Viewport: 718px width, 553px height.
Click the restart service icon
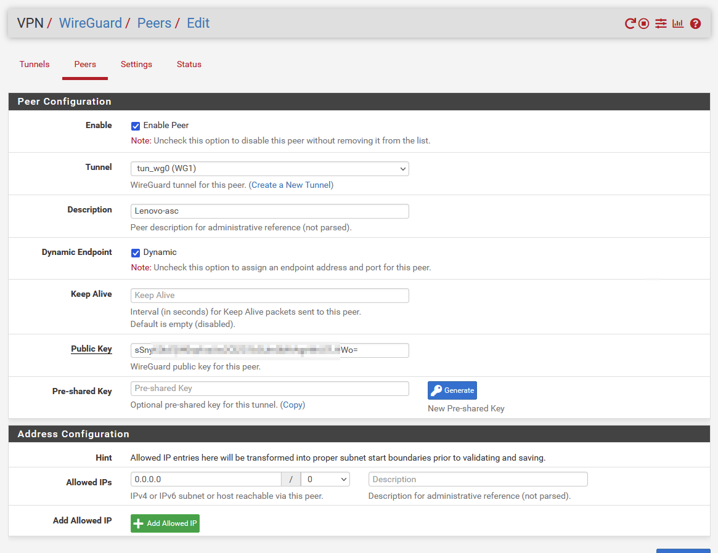[630, 24]
